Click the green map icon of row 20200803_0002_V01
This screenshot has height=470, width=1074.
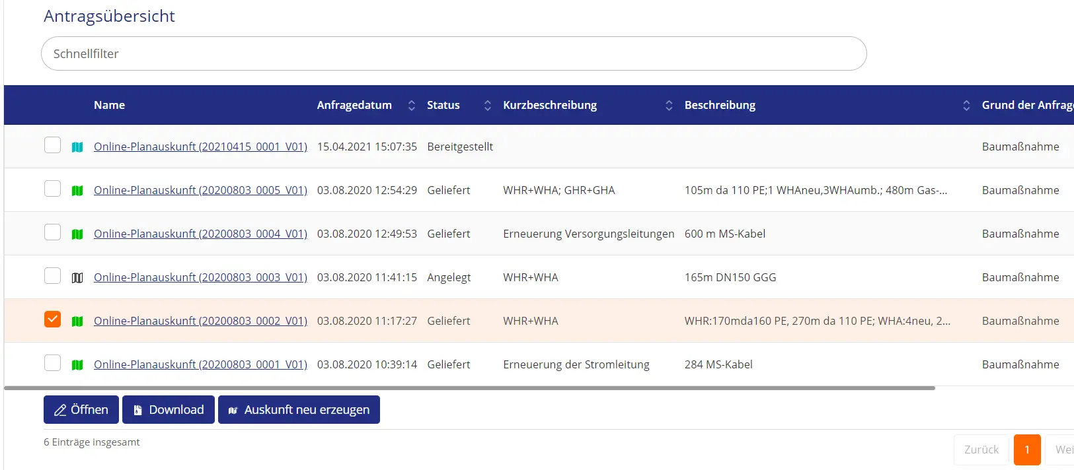click(x=77, y=321)
